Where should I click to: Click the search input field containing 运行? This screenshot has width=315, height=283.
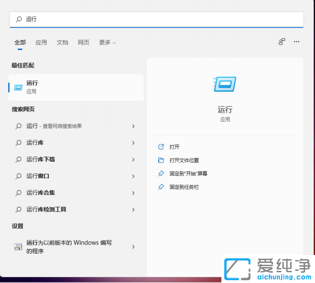(157, 19)
